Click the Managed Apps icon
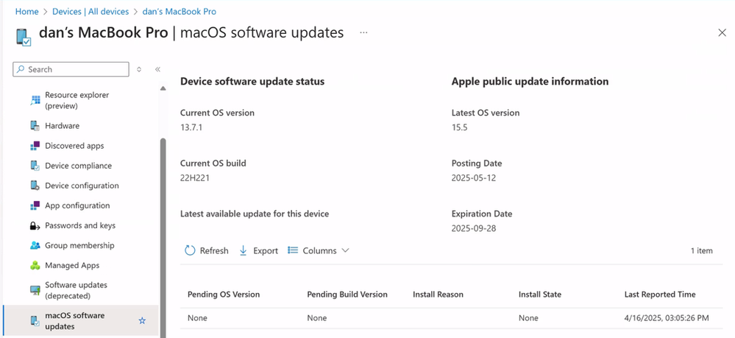735x338 pixels. (35, 266)
